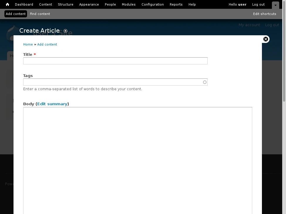The image size is (286, 214).
Task: Open the Appearance menu
Action: pos(89,4)
